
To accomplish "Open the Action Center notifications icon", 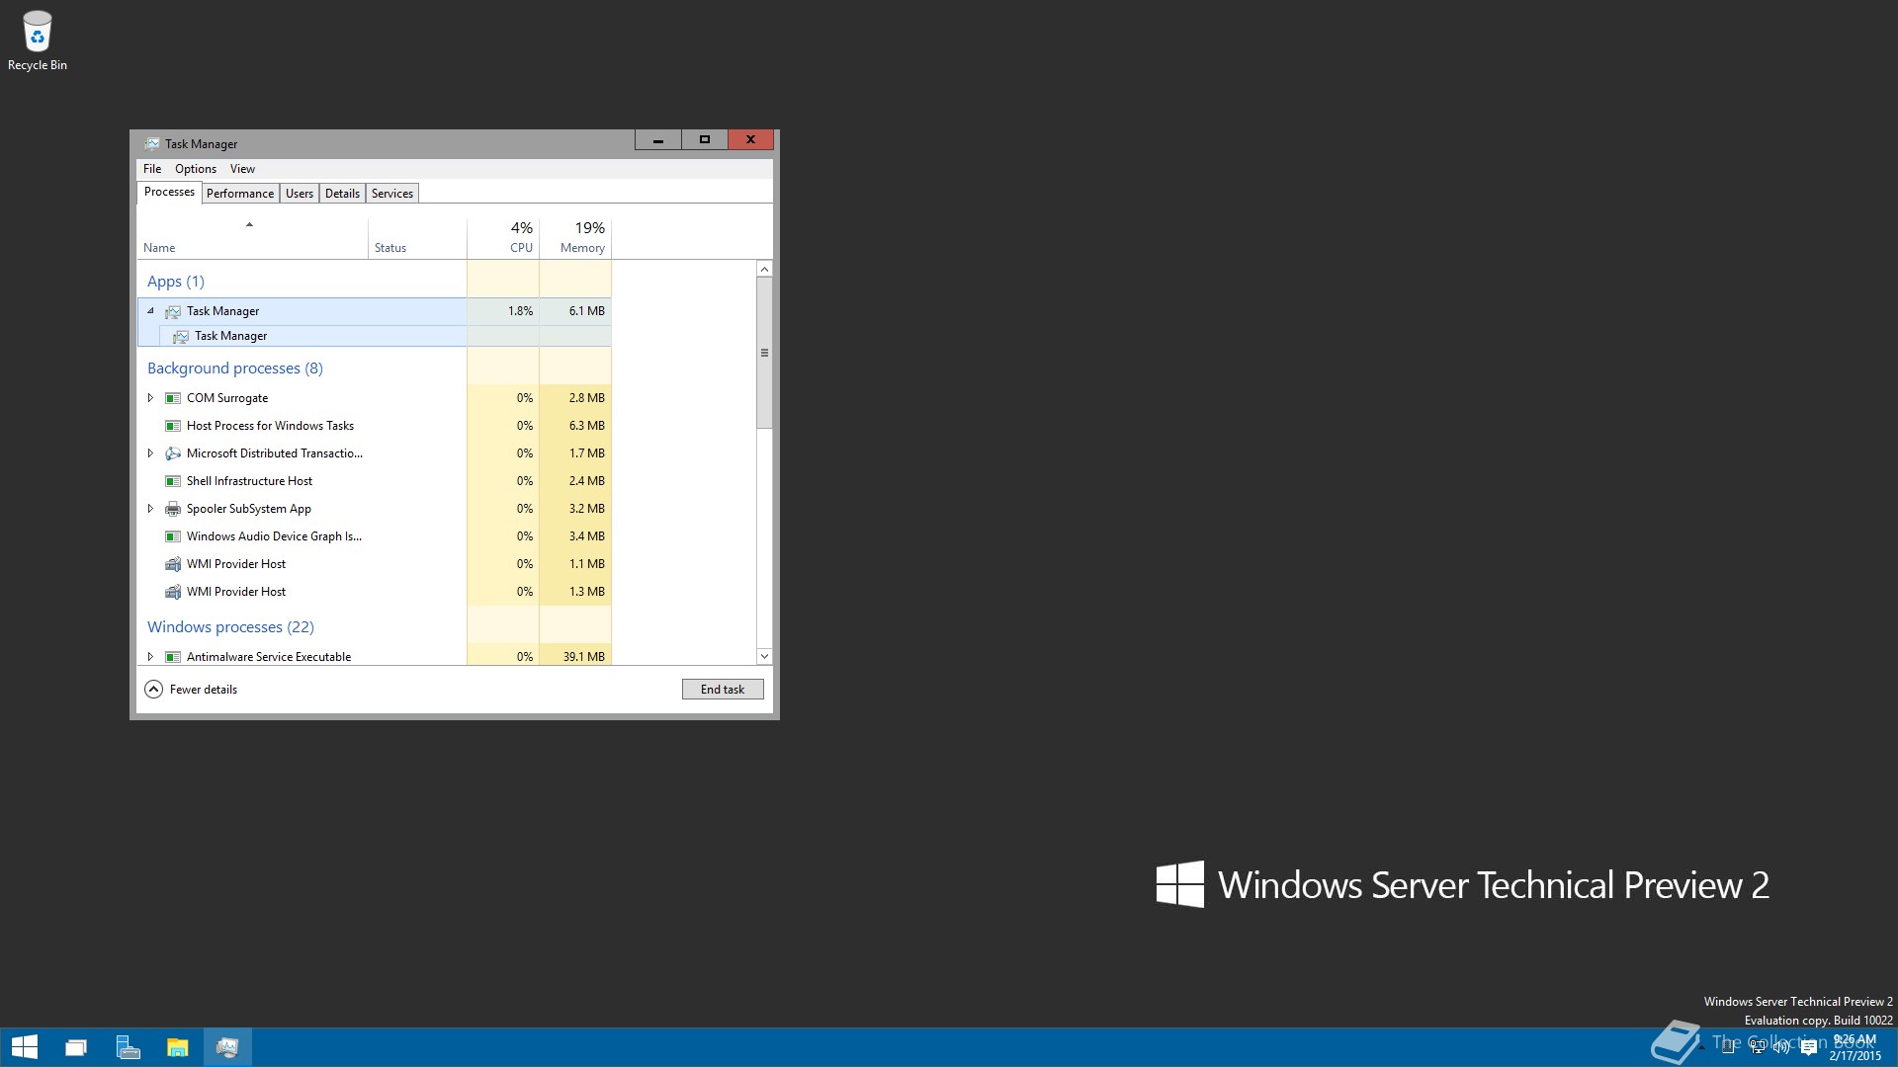I will tap(1809, 1047).
